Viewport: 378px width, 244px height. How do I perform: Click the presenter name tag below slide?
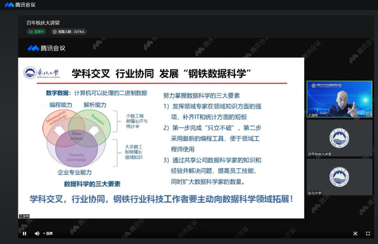(24, 216)
